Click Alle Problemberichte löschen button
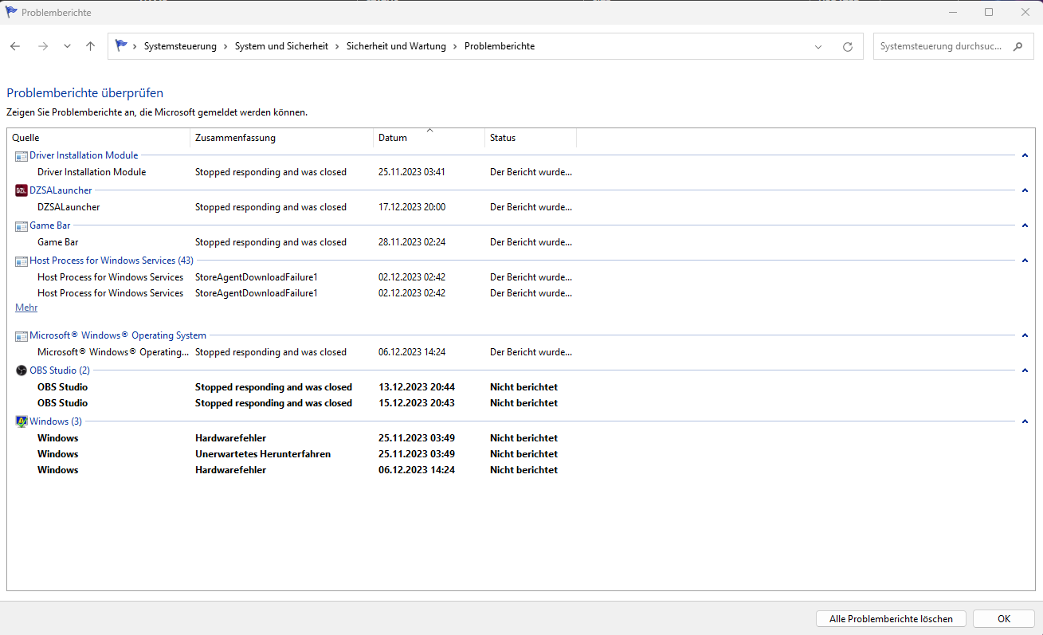Viewport: 1043px width, 635px height. [891, 619]
